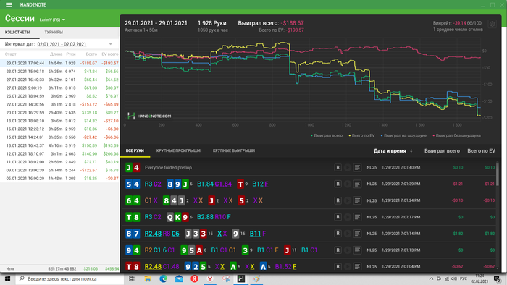507x285 pixels.
Task: Sort sessions by Старт column header
Action: pyautogui.click(x=11, y=54)
